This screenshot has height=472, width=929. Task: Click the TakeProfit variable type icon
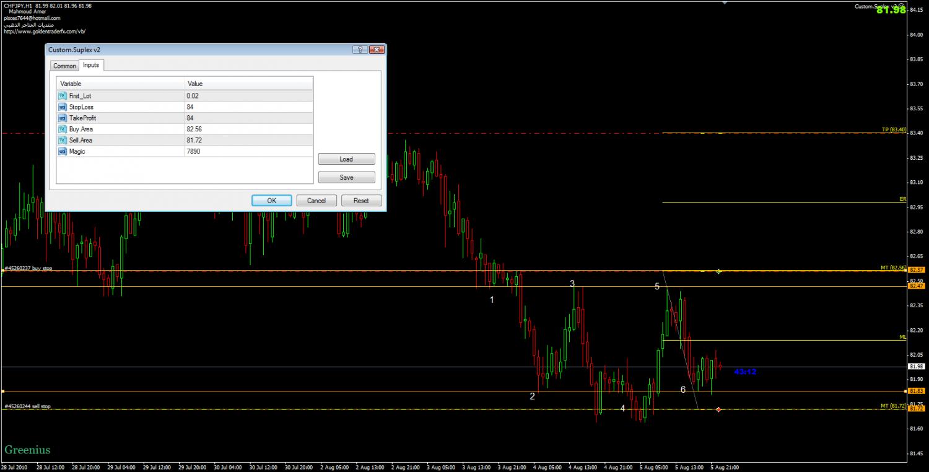[x=62, y=118]
